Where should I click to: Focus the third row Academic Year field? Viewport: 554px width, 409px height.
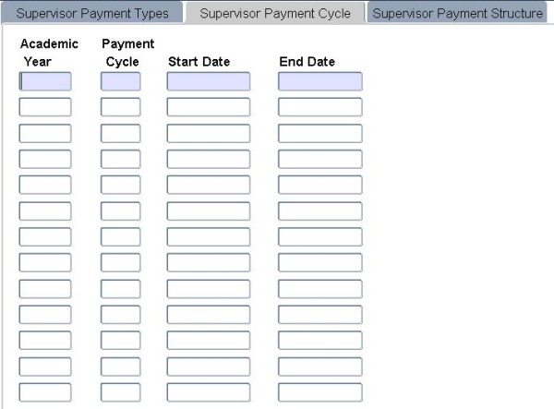tap(45, 133)
